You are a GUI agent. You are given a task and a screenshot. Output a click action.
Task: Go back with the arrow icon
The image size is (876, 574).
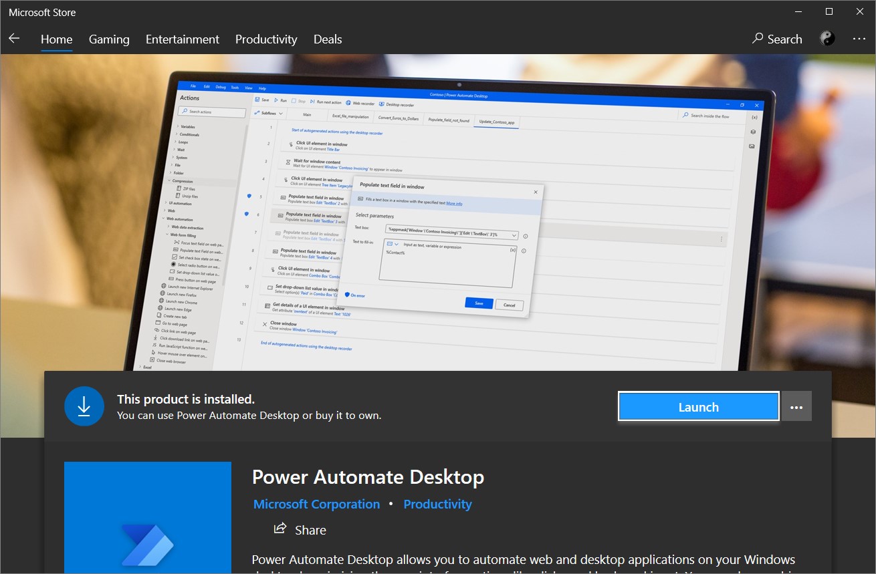tap(14, 39)
